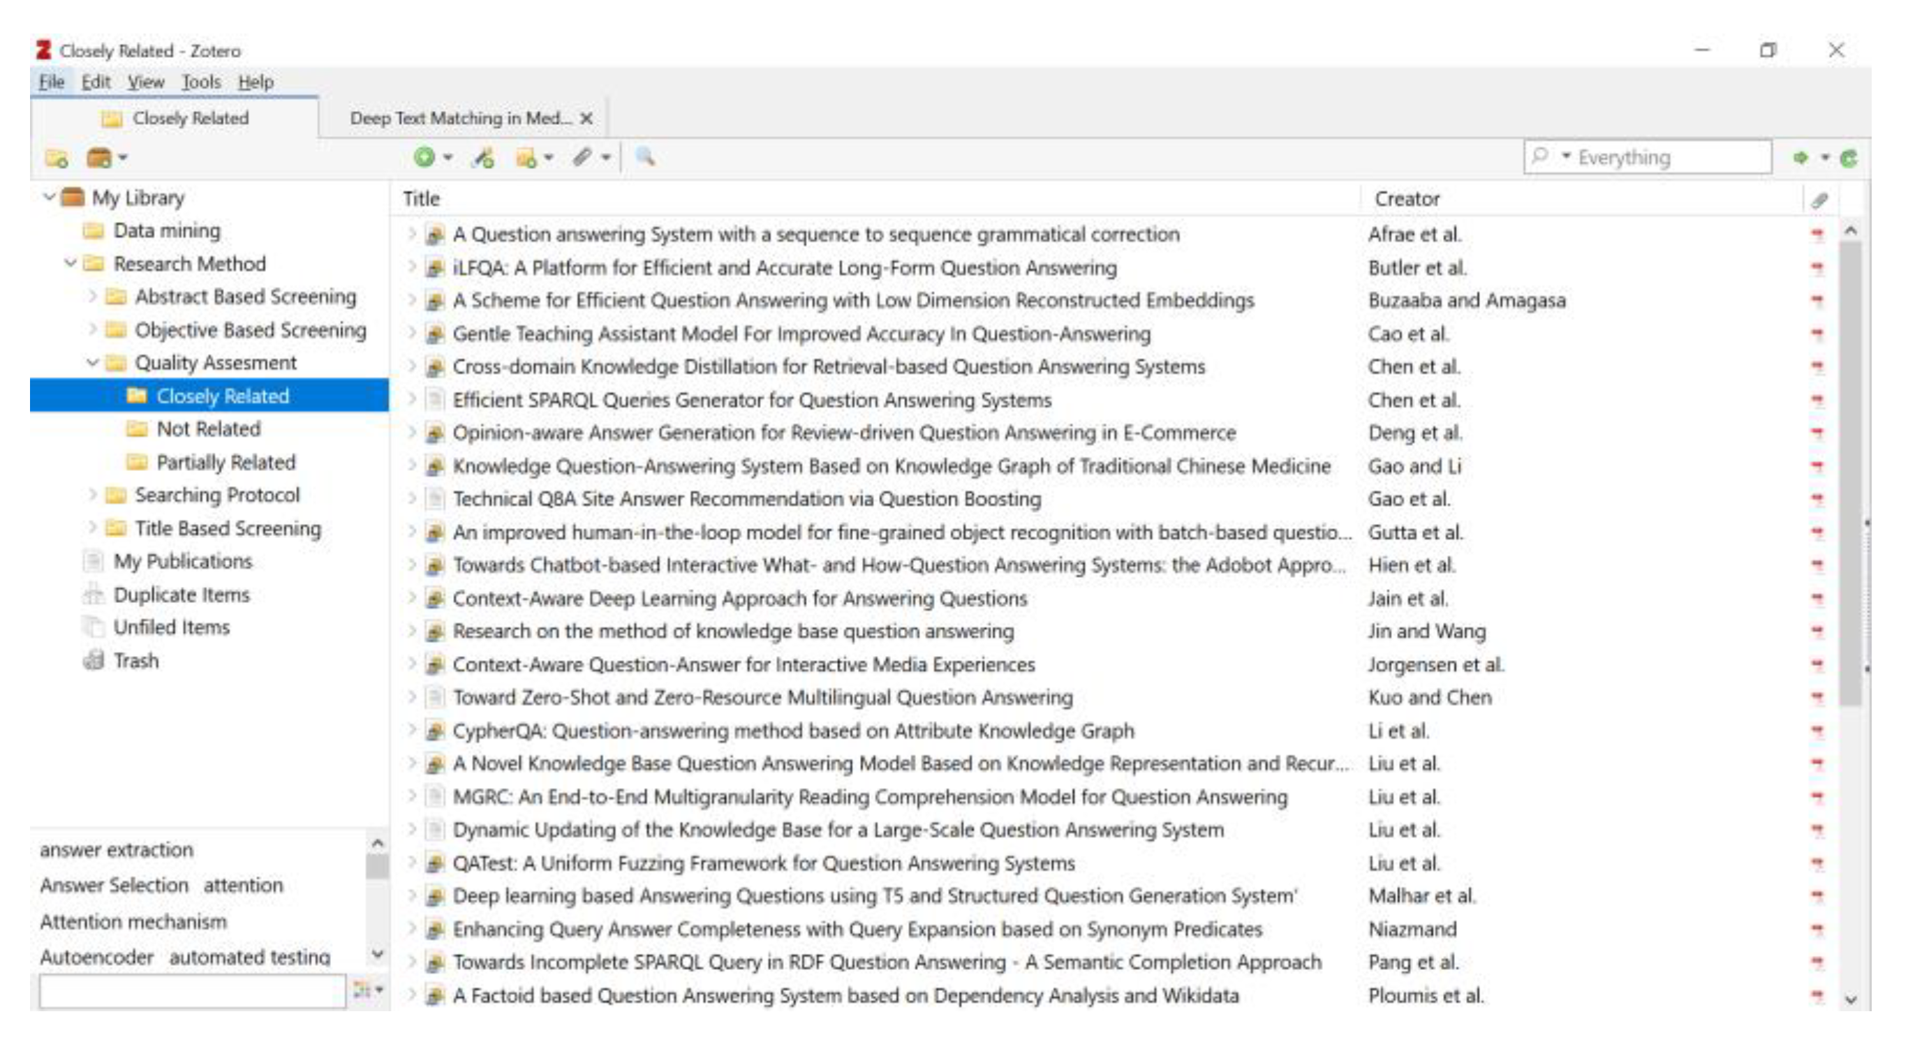Add item by identifier with the magic wand

click(x=483, y=156)
